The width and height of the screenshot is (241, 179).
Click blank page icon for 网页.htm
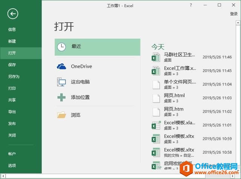pyautogui.click(x=156, y=112)
